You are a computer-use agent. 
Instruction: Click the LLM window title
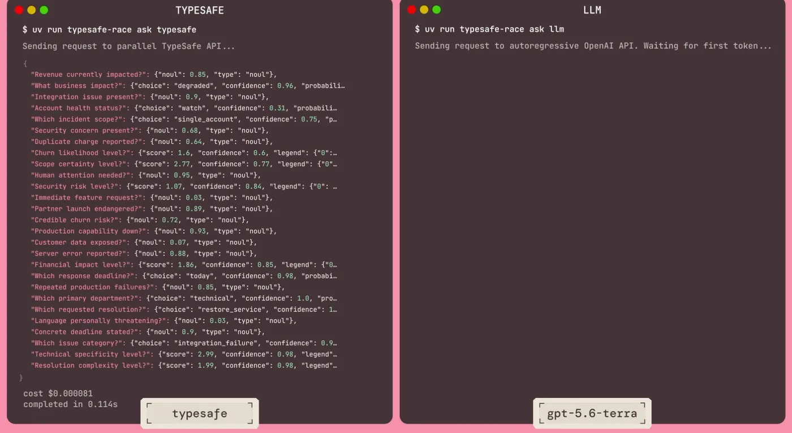592,10
